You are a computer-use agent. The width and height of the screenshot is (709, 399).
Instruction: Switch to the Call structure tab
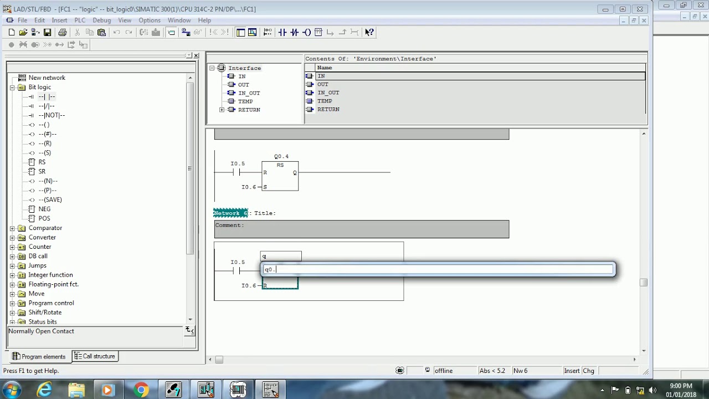pos(94,356)
